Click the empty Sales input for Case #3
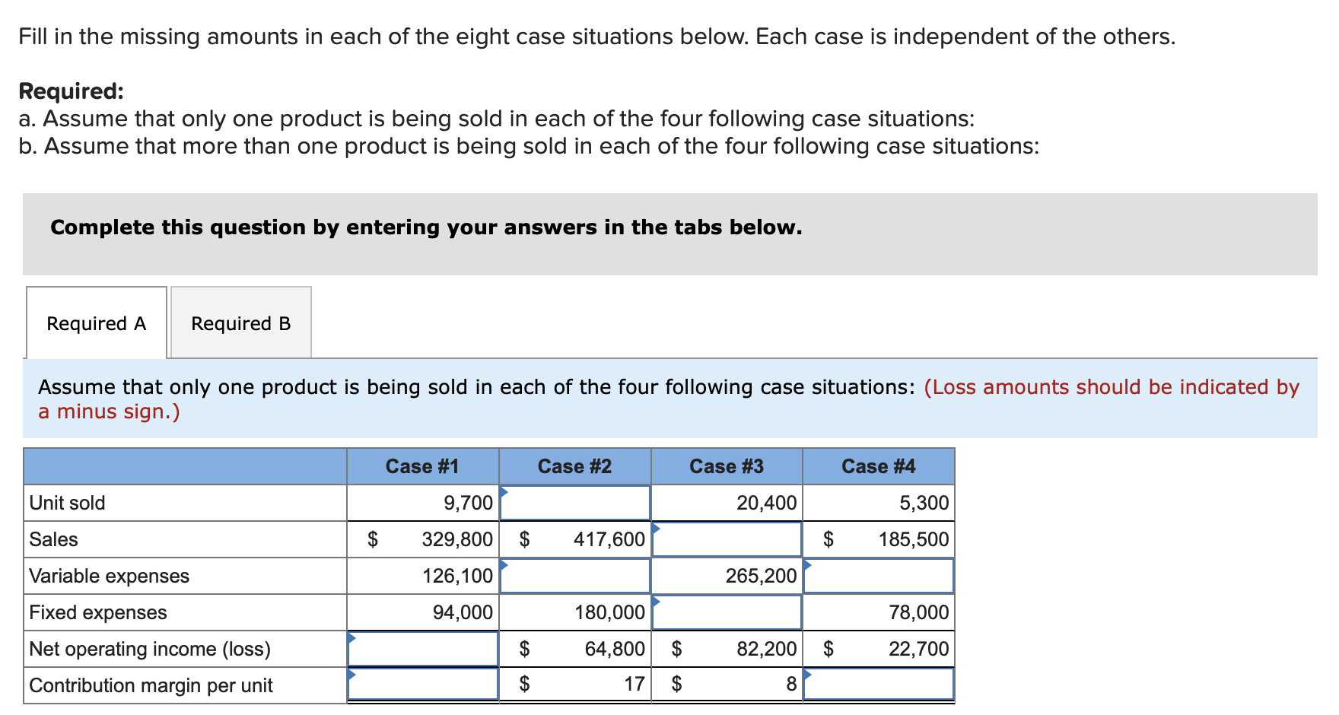Screen dimensions: 1339x715 pyautogui.click(x=725, y=539)
